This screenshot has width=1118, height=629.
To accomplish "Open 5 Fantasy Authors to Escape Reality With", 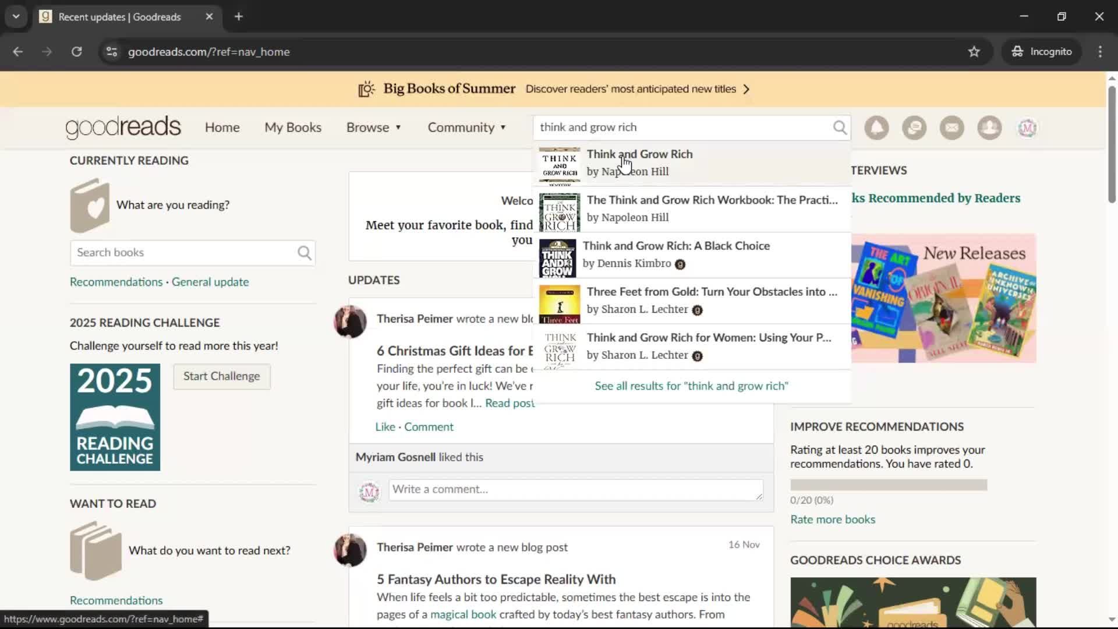I will tap(496, 579).
